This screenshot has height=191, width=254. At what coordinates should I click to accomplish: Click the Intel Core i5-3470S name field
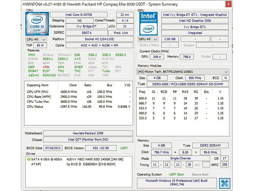[79, 15]
